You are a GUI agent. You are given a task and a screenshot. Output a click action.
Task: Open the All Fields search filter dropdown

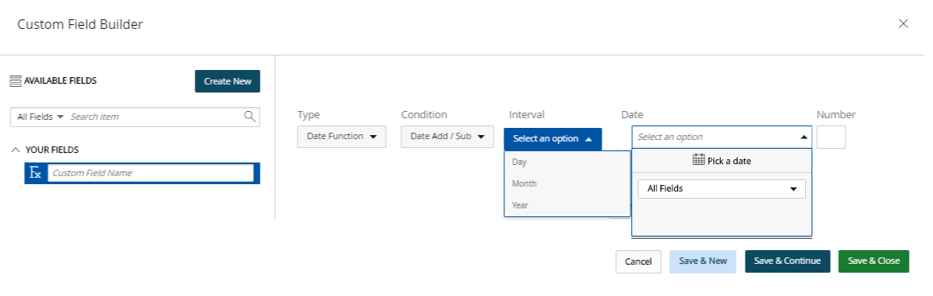(x=40, y=117)
